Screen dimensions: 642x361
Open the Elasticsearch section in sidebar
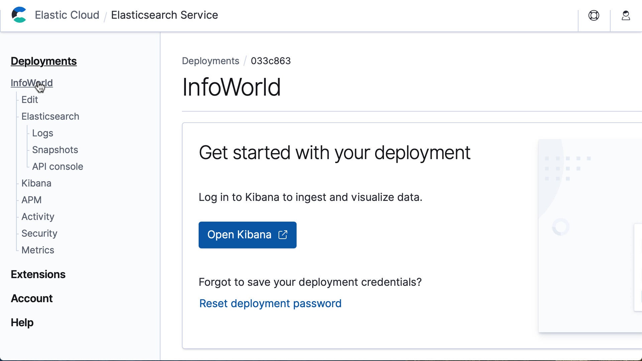point(50,116)
